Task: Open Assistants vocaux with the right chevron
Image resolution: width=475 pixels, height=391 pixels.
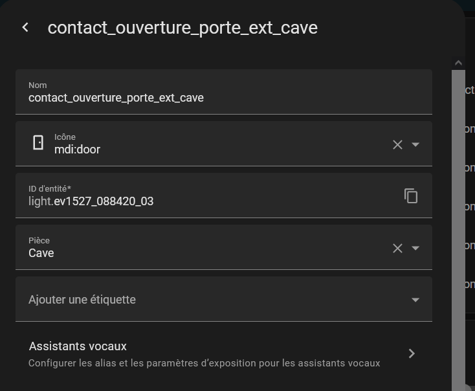Action: (x=412, y=353)
